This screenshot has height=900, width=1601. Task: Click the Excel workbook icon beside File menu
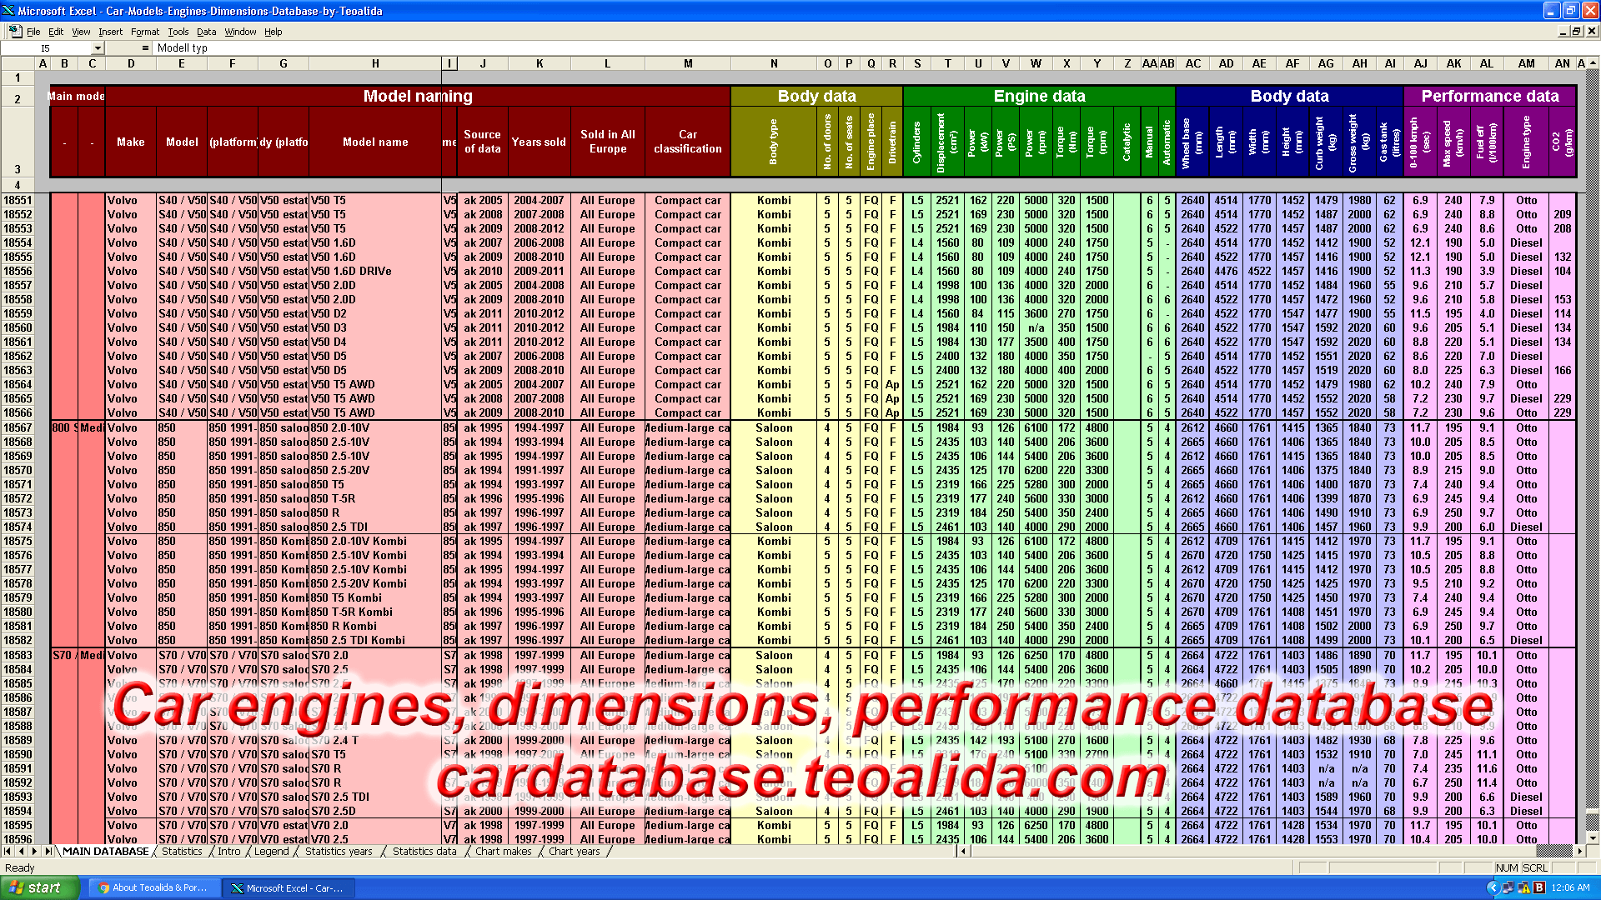[x=14, y=31]
